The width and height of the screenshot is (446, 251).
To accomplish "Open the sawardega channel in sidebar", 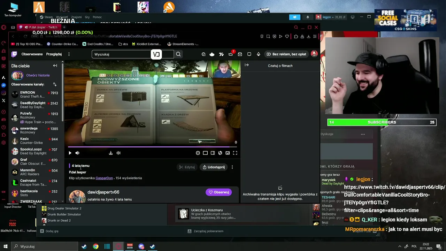I will (x=34, y=130).
